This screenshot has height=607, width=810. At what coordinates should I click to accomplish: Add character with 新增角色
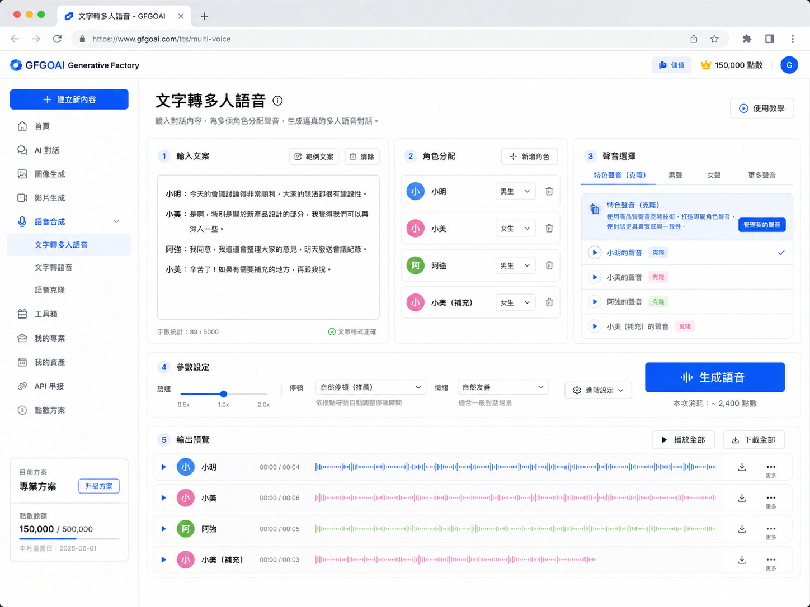530,157
